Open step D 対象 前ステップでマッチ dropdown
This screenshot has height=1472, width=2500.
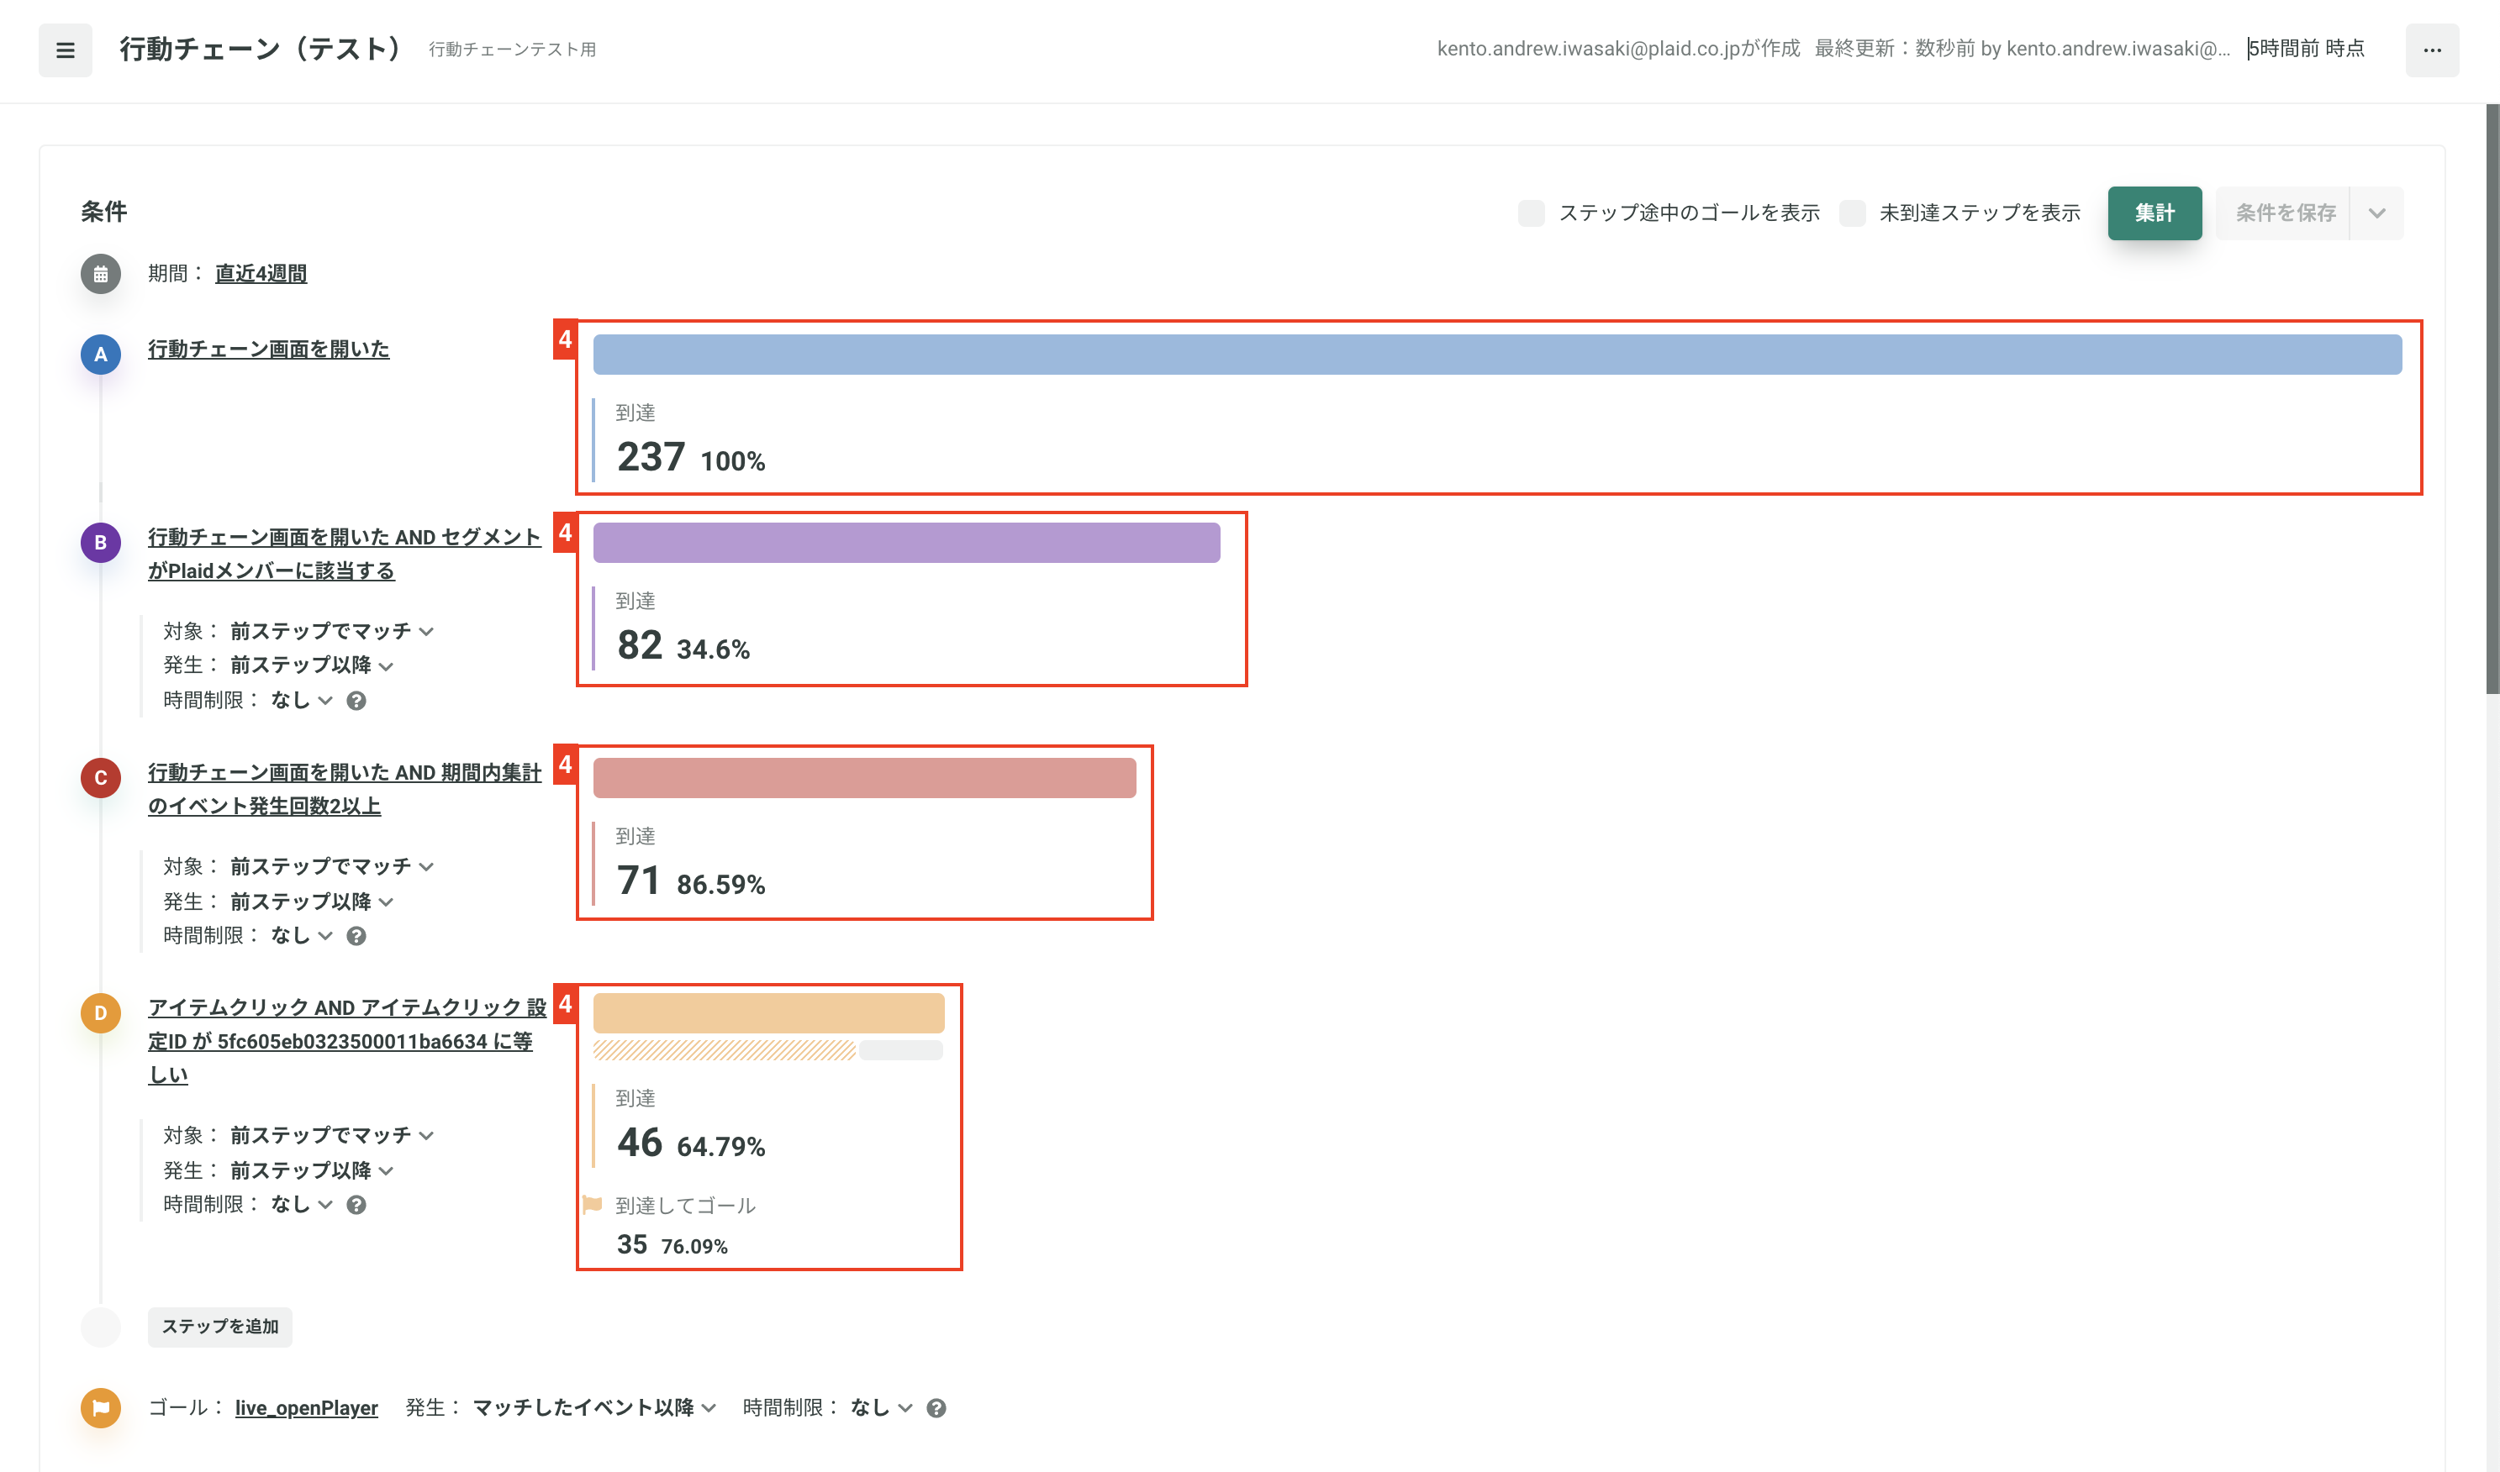pos(333,1135)
